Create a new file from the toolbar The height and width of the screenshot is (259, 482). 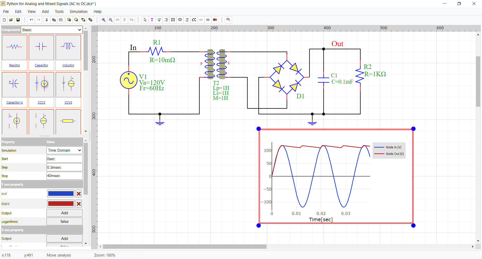tap(4, 20)
